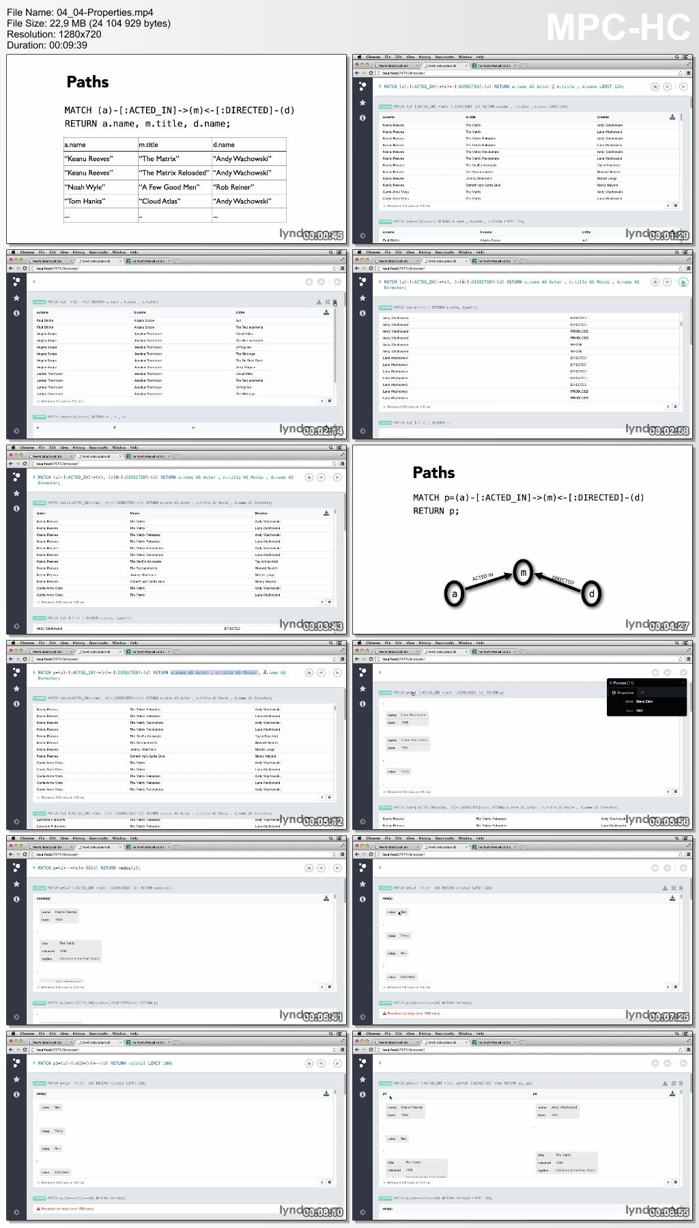Click the list-view button below the 00:01:29 frame results
Screen dimensions: 699x1228
coord(676,205)
